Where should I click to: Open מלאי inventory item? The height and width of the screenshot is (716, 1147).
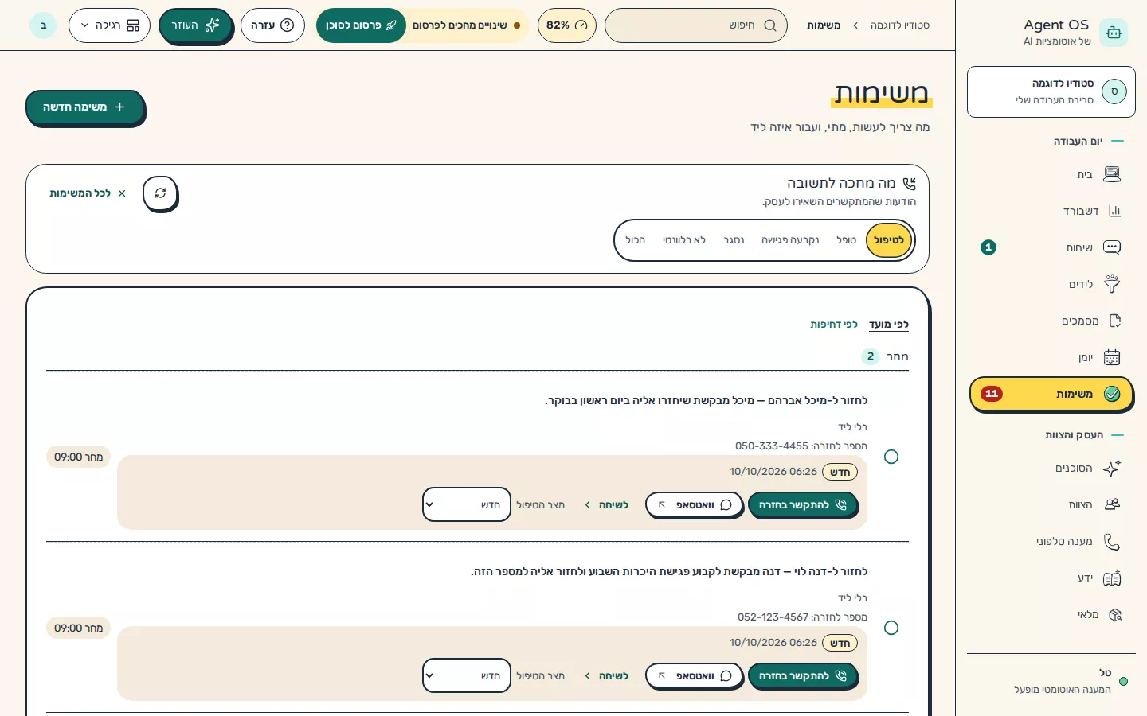[x=1051, y=614]
